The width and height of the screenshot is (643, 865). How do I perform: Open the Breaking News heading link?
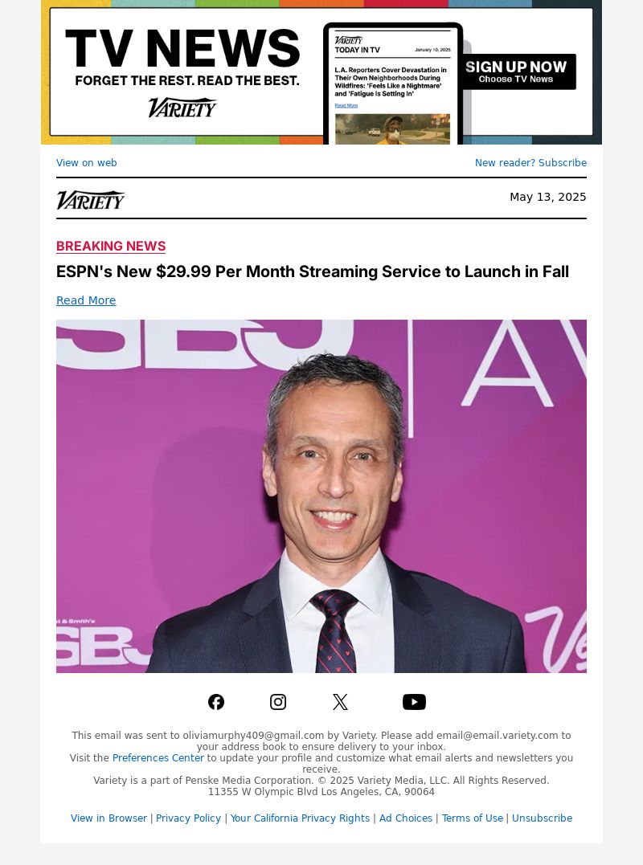(x=111, y=246)
